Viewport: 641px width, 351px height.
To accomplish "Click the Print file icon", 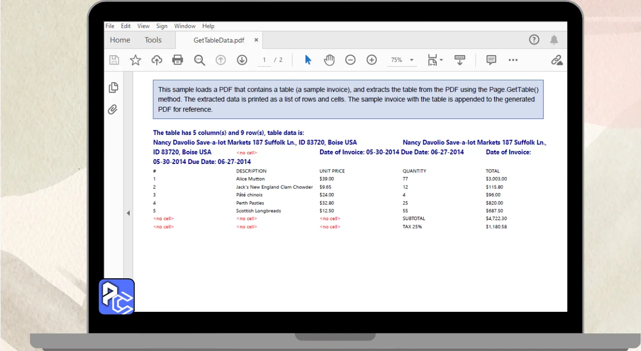I will click(178, 60).
